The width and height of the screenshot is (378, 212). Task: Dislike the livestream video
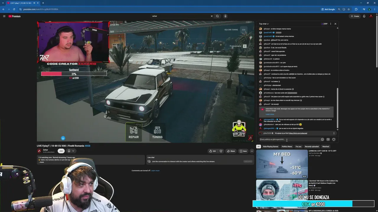[x=221, y=151]
